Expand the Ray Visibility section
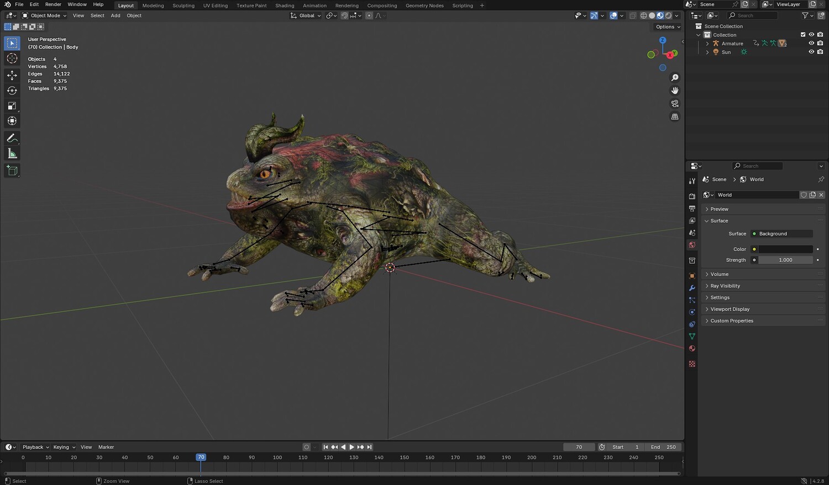The height and width of the screenshot is (485, 829). [725, 286]
